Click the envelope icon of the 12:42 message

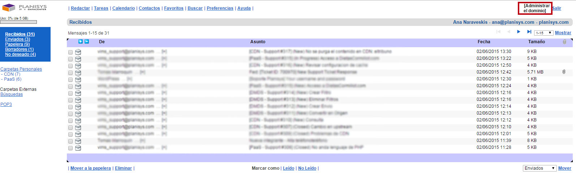[78, 72]
